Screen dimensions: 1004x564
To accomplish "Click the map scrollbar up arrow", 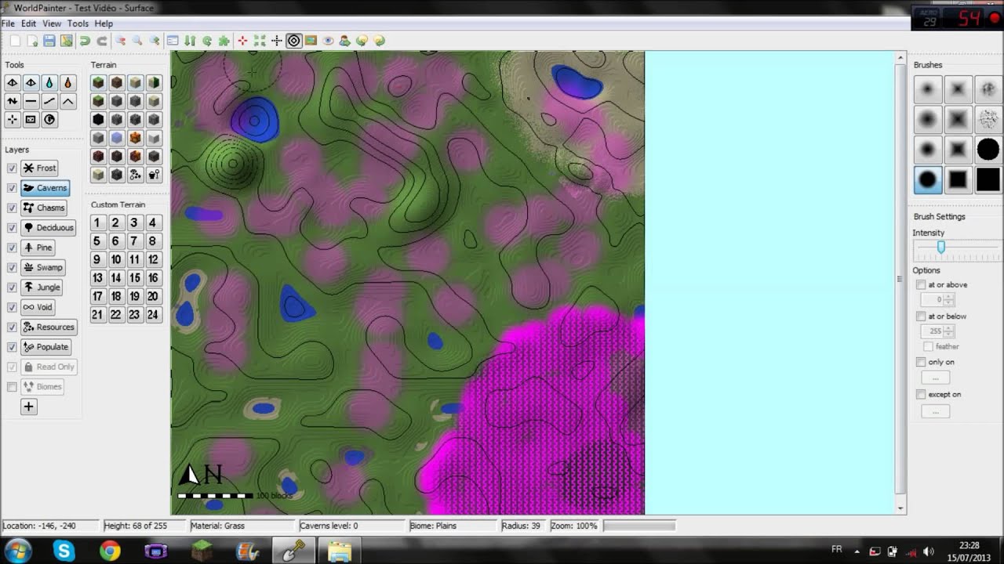I will pyautogui.click(x=900, y=57).
